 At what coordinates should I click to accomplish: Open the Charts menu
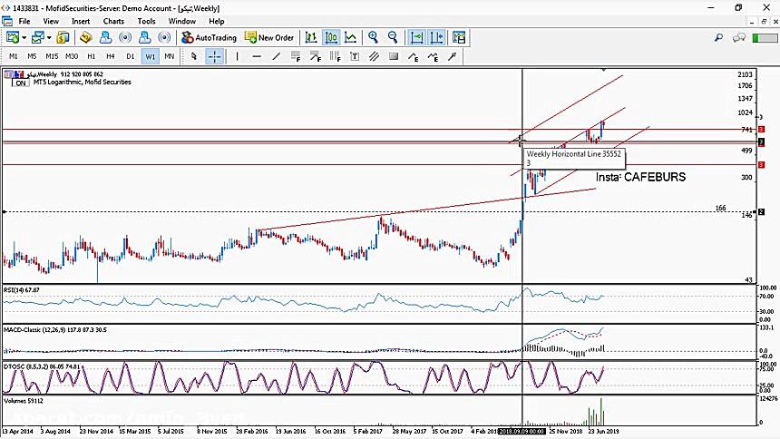pyautogui.click(x=113, y=21)
